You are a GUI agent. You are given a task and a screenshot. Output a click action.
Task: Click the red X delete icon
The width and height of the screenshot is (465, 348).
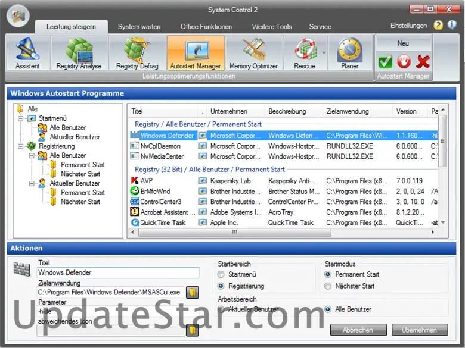[x=423, y=61]
